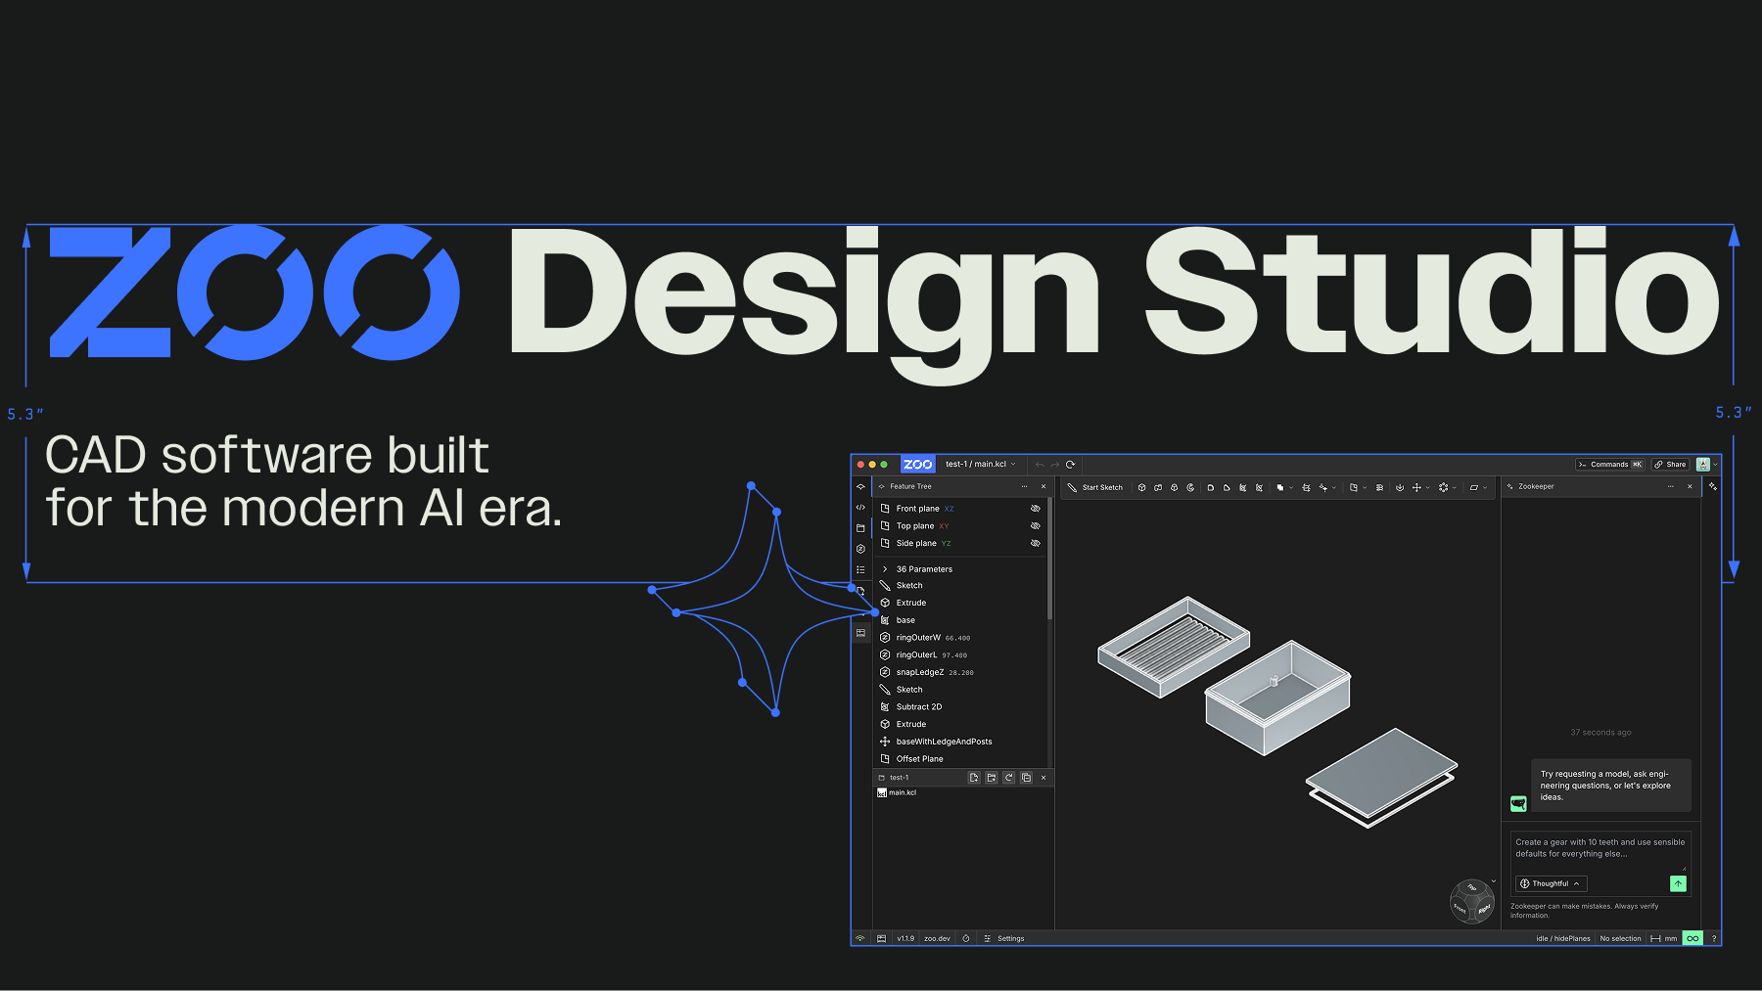Select the Extrude tool icon in toolbar

[1141, 487]
